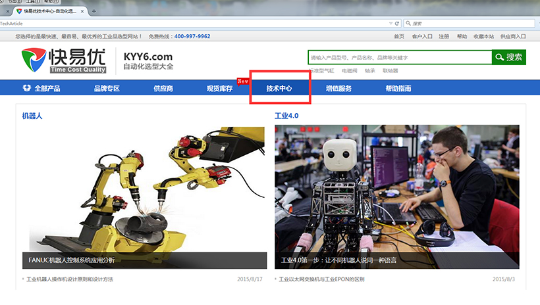Open FANUC机器人控制系统应用分析 article caption
The width and height of the screenshot is (540, 305).
coord(72,260)
